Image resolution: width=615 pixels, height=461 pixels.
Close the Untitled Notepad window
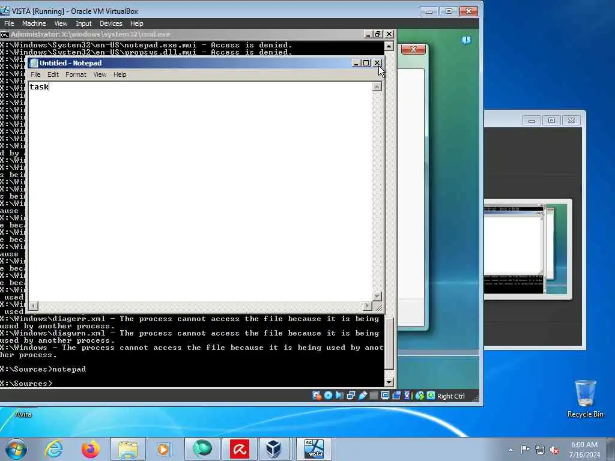[x=377, y=62]
